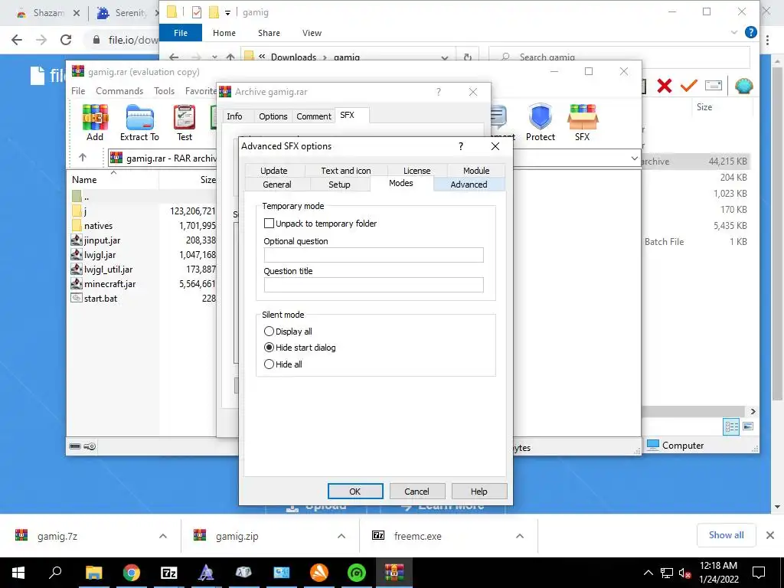The height and width of the screenshot is (588, 784).
Task: Show hidden tray icons chevron
Action: tap(648, 573)
